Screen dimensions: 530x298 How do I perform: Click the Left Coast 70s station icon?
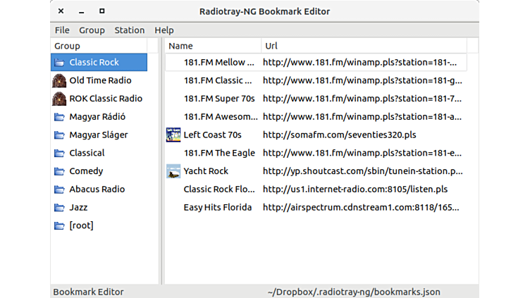click(173, 135)
